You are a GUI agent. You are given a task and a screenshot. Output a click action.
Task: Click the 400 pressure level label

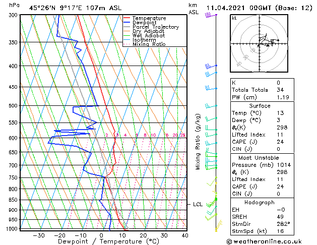point(14,66)
